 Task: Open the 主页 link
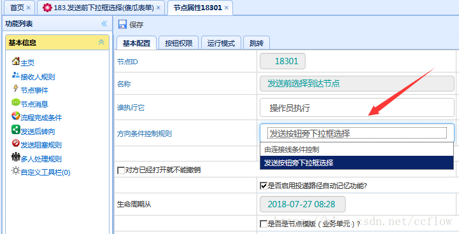(x=27, y=62)
